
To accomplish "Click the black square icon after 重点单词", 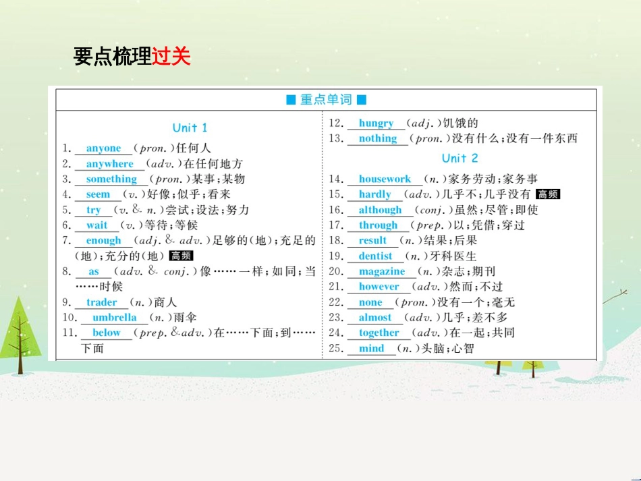I will coord(362,98).
